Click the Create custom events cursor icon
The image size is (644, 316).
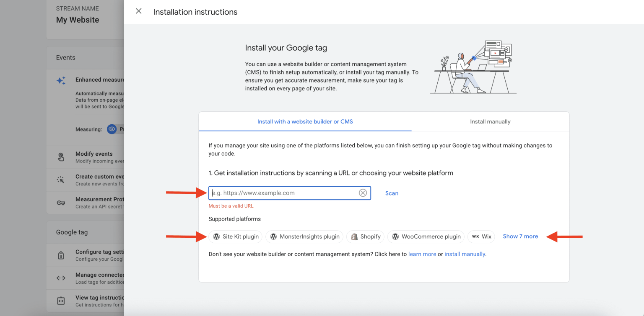(61, 180)
